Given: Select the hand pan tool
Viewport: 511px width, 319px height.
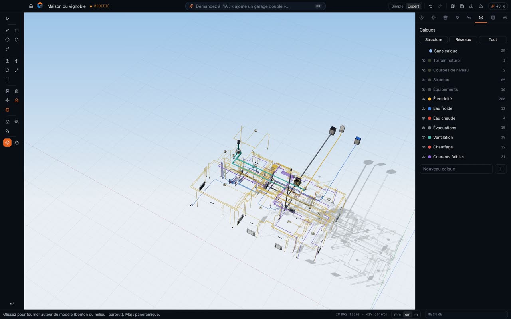Looking at the screenshot, I should [16, 143].
